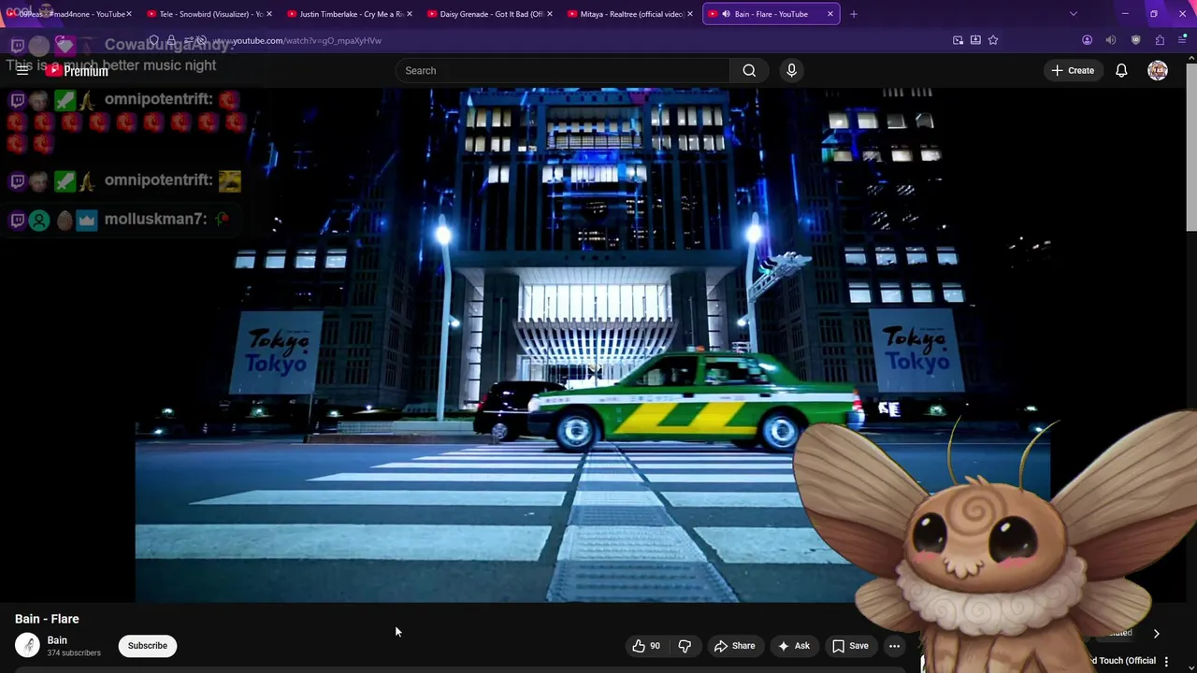This screenshot has height=673, width=1197.
Task: Close the Mitaya - Realtree tab
Action: pos(690,14)
